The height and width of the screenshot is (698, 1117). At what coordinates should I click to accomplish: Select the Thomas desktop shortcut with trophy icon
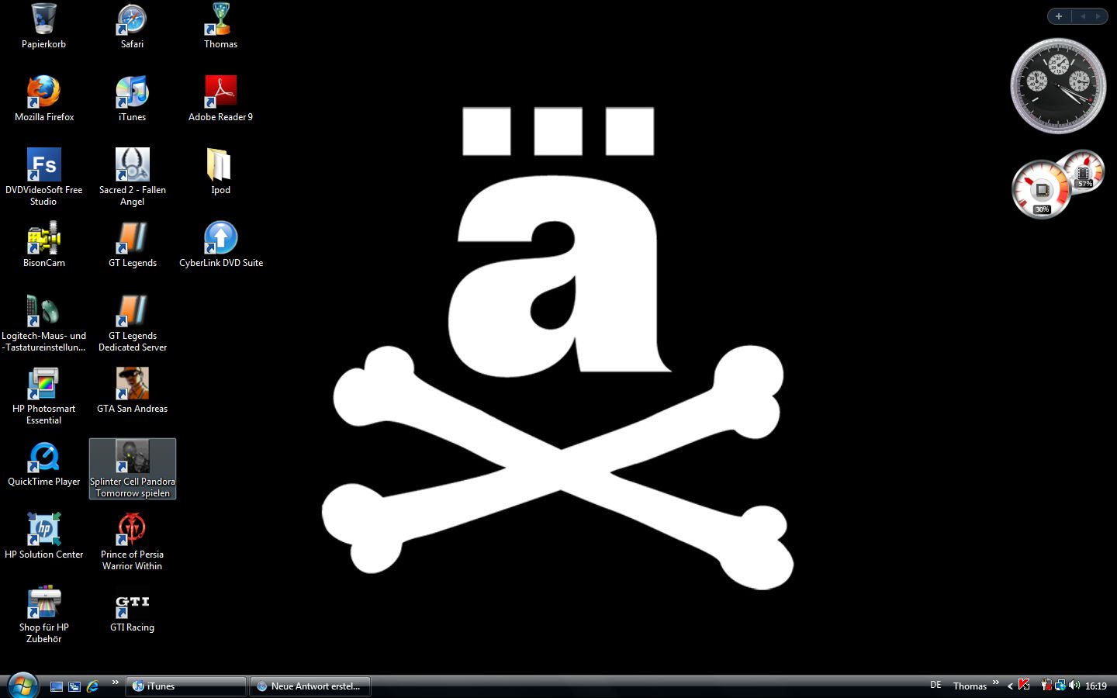[220, 26]
